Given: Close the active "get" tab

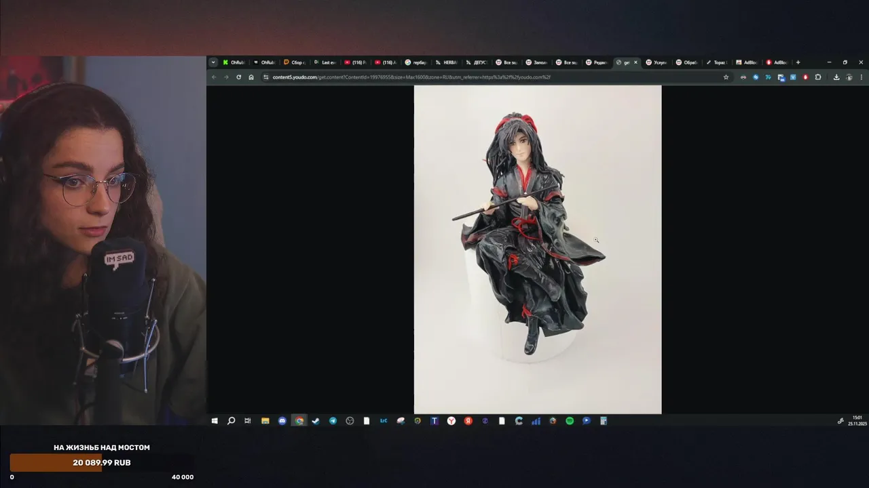Looking at the screenshot, I should click(x=636, y=62).
